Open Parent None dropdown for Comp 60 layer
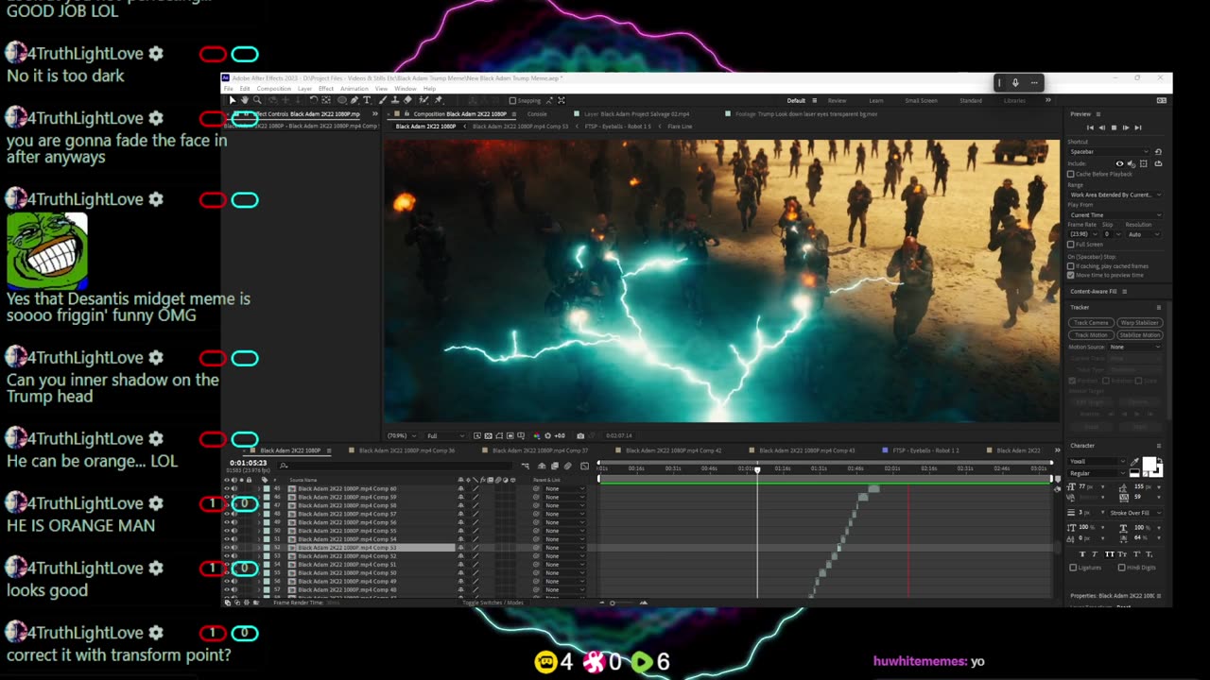This screenshot has width=1210, height=680. [x=565, y=488]
